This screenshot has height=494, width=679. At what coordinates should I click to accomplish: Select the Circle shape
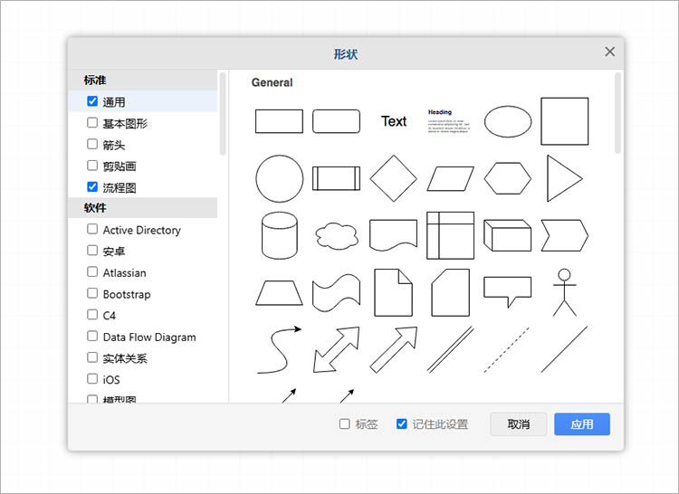click(280, 178)
